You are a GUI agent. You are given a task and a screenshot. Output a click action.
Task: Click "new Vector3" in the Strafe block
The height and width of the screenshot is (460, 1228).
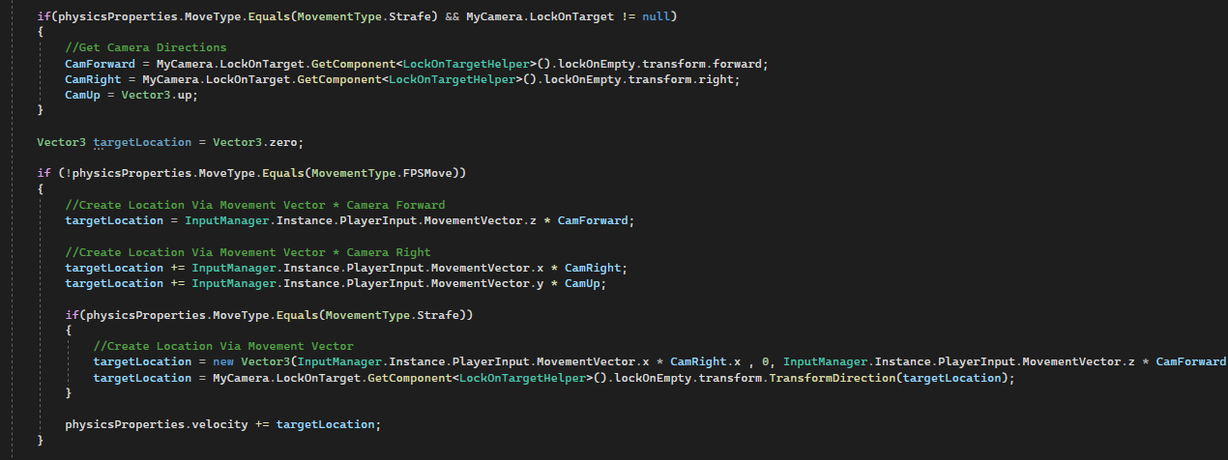coord(251,361)
